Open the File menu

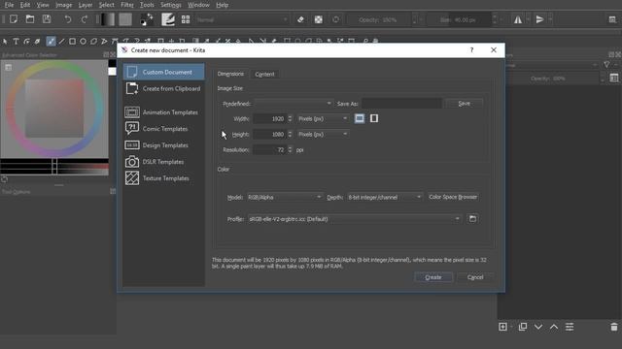9,5
